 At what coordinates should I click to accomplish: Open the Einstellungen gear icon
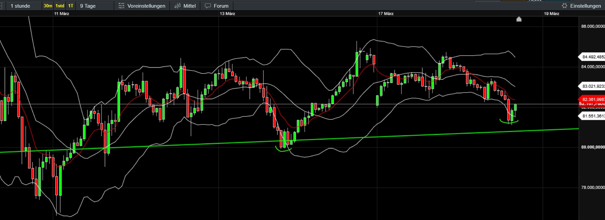[x=565, y=6]
